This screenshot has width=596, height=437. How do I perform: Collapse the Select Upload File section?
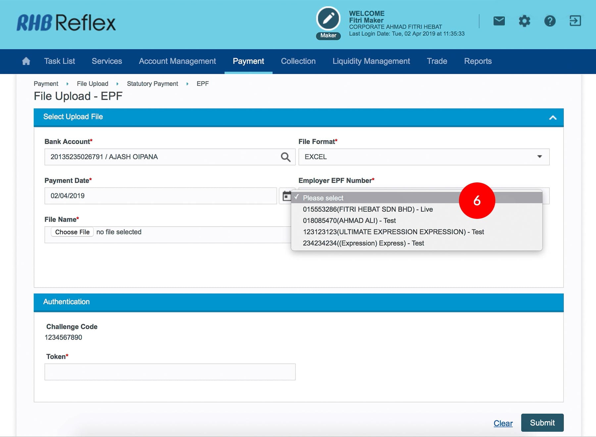coord(553,118)
